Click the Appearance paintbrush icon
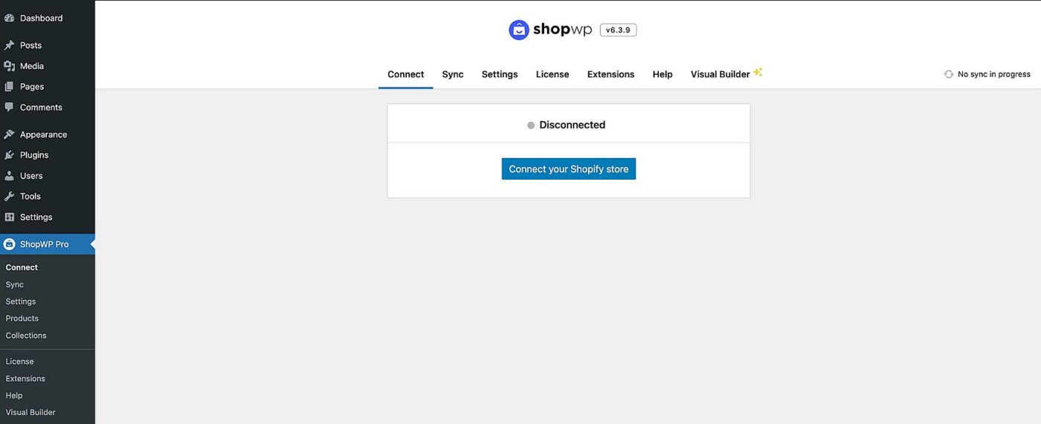The width and height of the screenshot is (1041, 424). [10, 134]
